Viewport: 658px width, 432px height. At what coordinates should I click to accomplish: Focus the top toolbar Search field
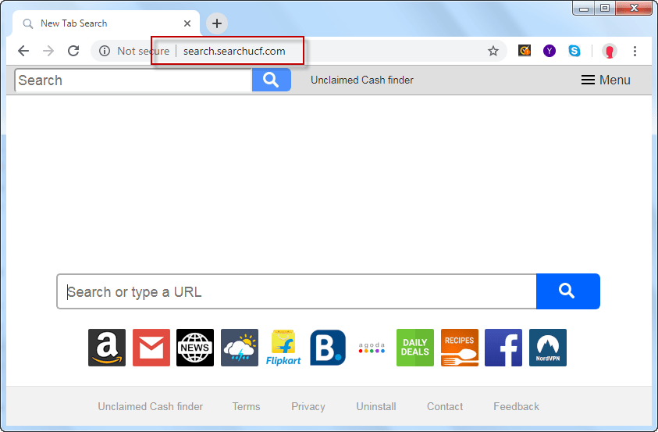133,80
